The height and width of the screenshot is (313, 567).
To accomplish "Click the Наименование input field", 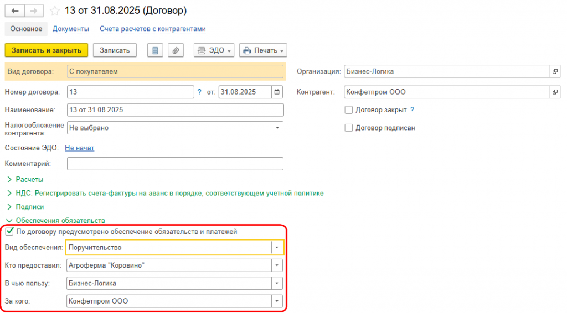I will 176,109.
